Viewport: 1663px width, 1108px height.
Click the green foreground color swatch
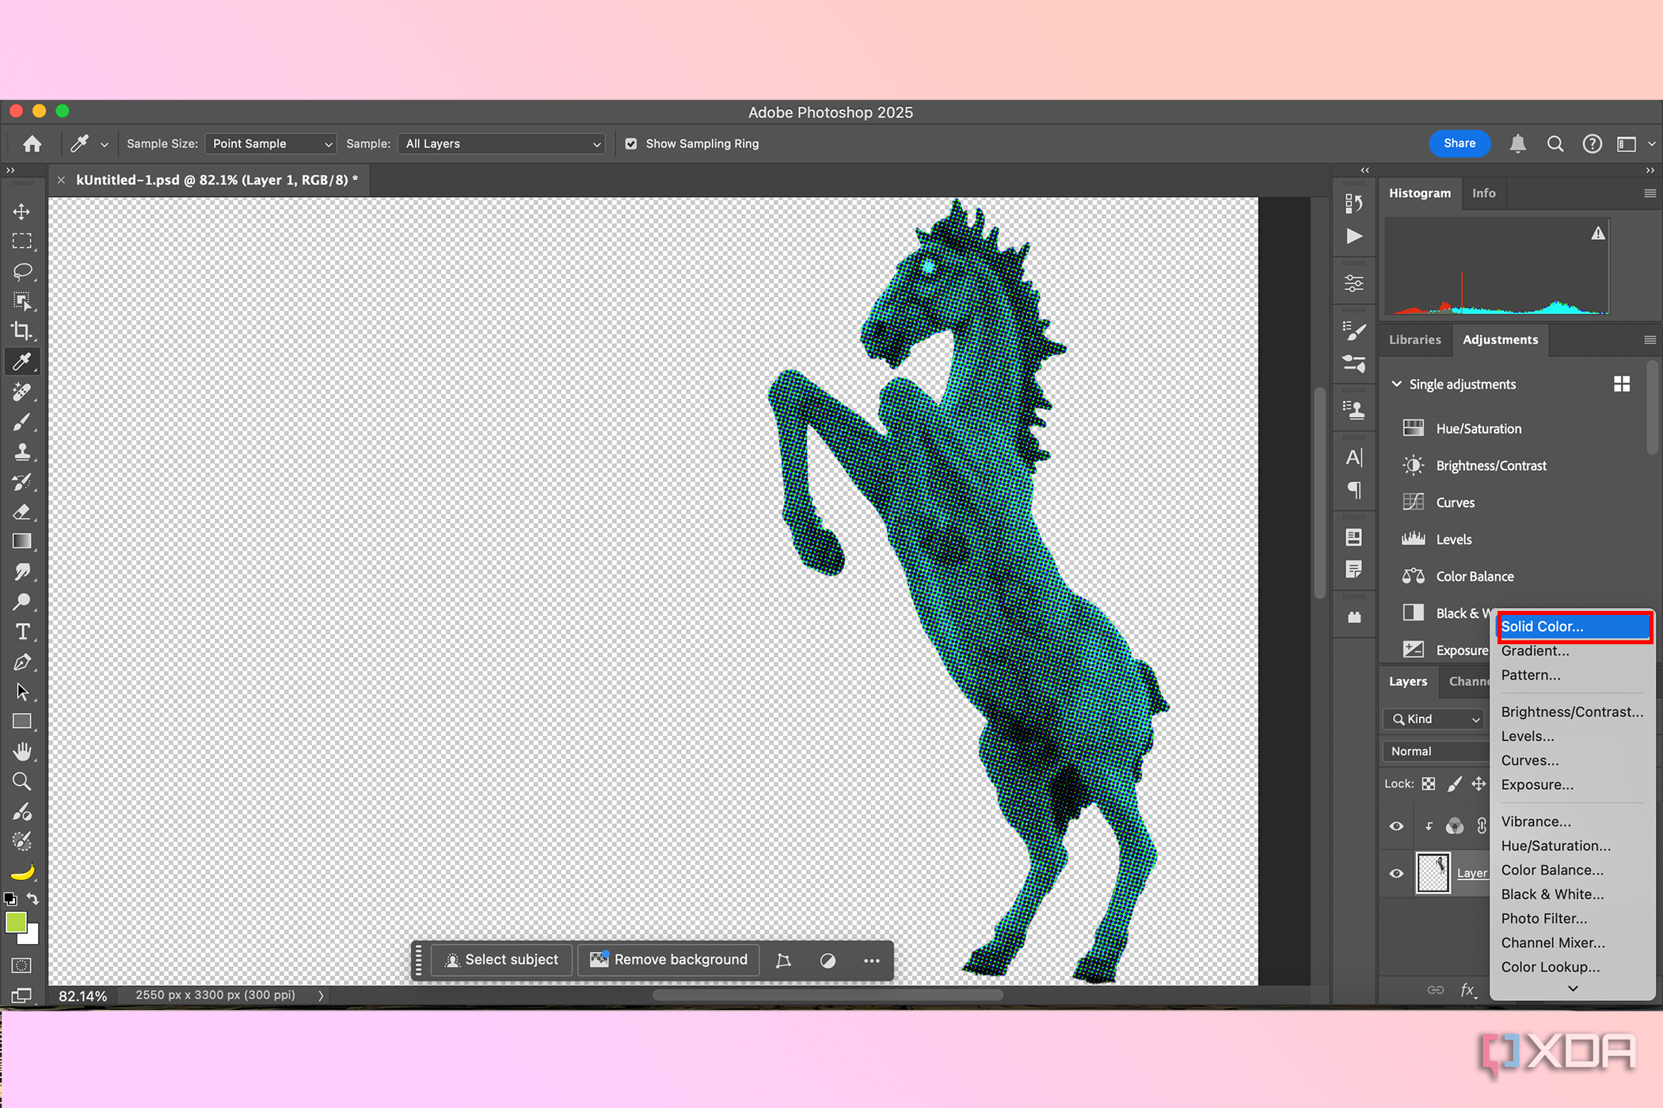point(15,922)
